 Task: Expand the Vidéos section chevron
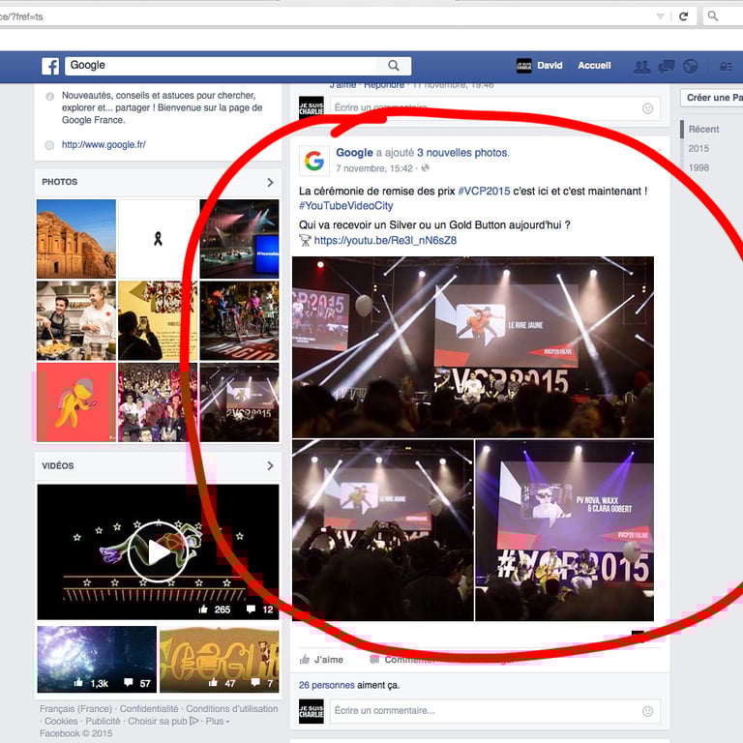coord(270,465)
